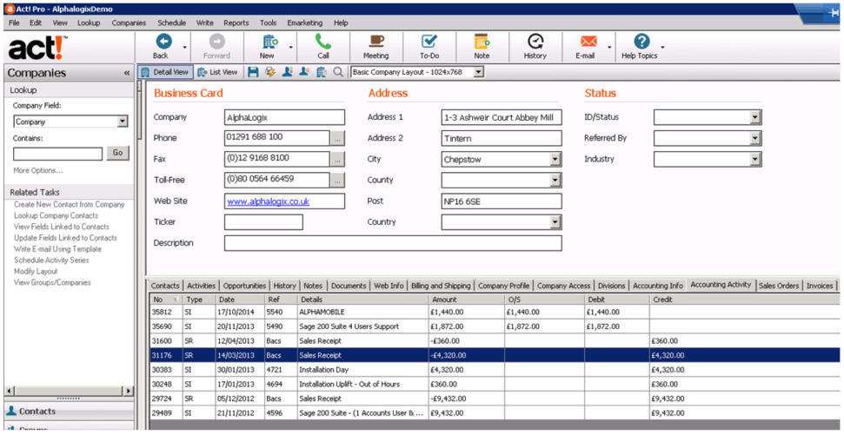Click Modify Layout task
The height and width of the screenshot is (435, 844).
tap(36, 272)
